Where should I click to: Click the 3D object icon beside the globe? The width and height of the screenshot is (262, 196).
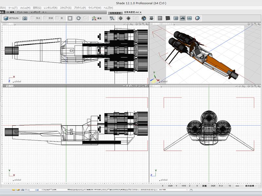151,18
